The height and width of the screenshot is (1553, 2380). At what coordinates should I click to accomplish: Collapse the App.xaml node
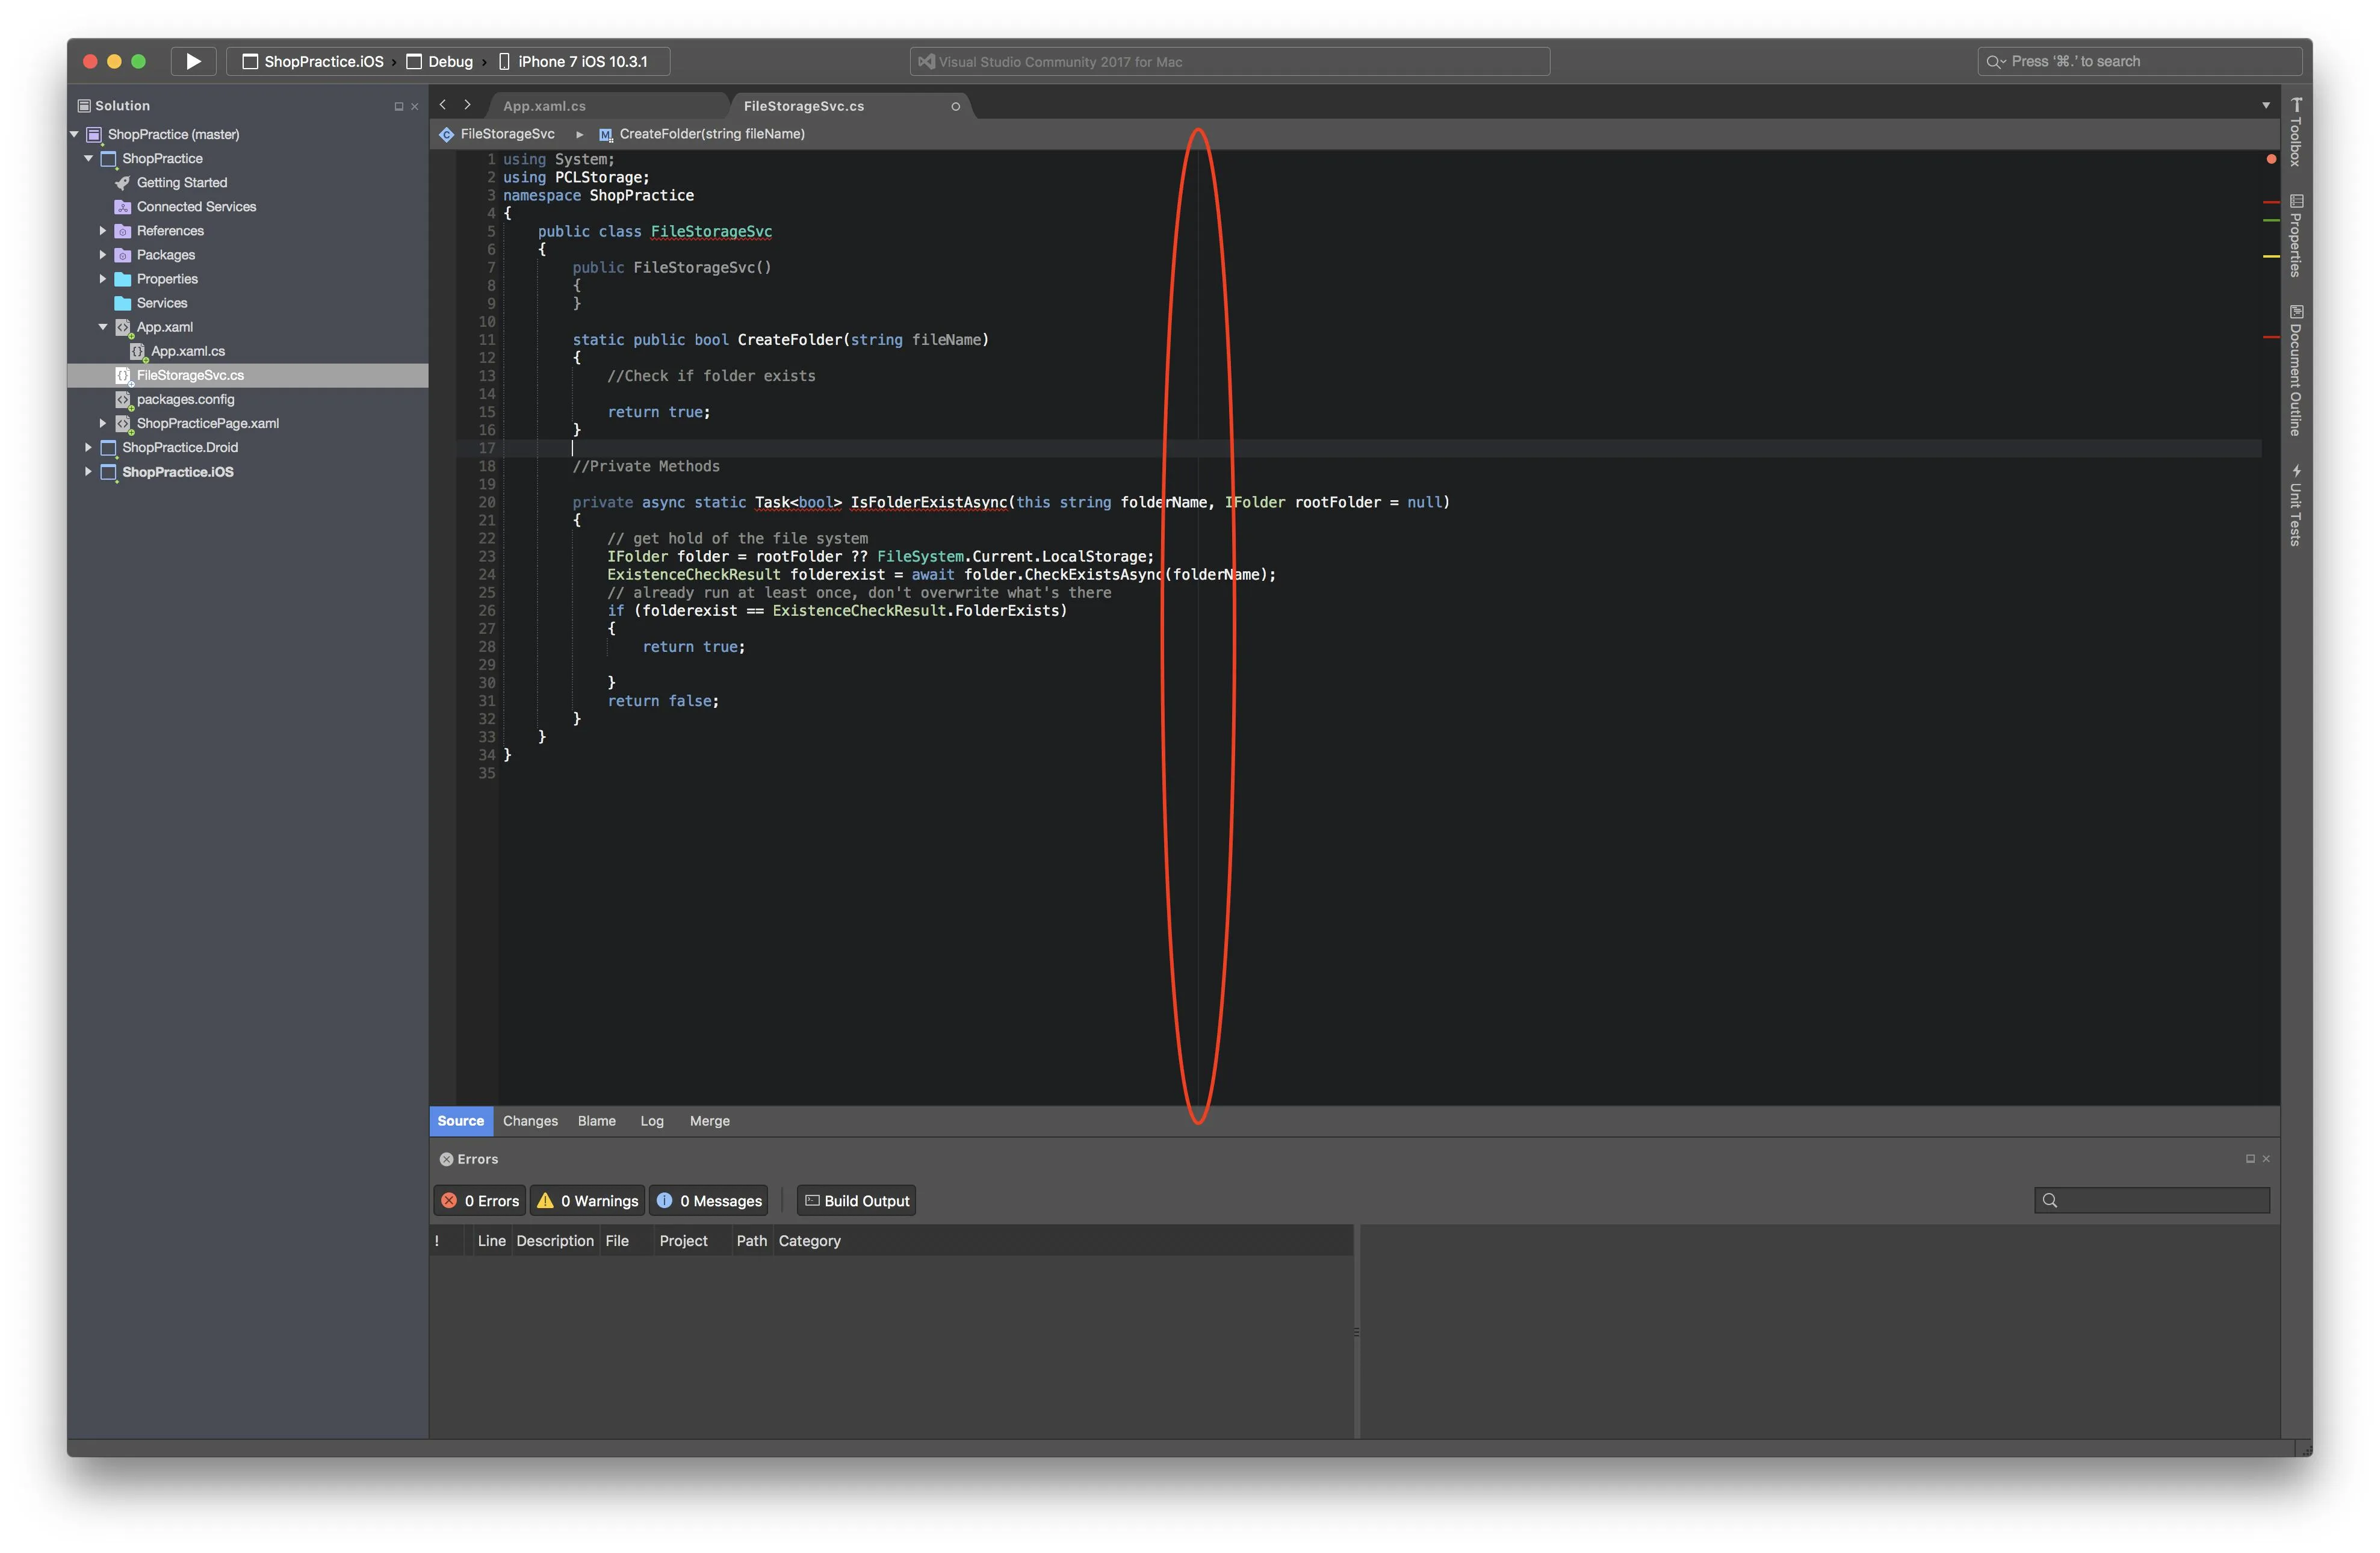[103, 327]
